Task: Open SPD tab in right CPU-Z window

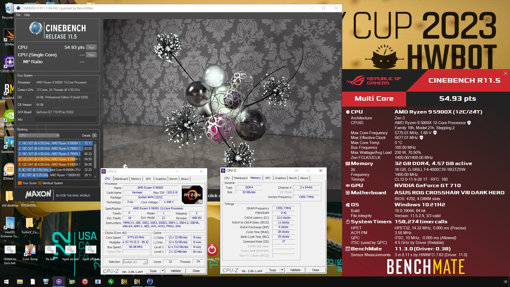Action: click(268, 178)
